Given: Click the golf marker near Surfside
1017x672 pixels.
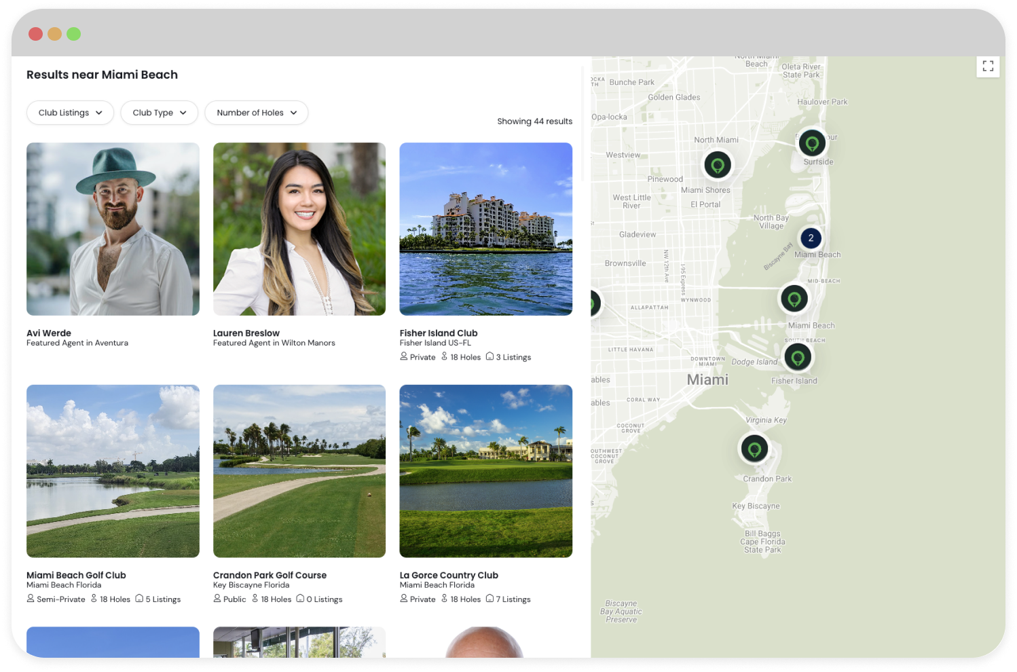Looking at the screenshot, I should click(811, 143).
